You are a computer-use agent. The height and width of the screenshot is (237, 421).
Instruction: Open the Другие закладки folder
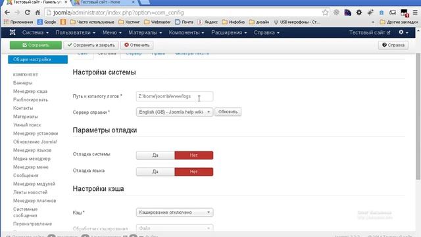(399, 22)
